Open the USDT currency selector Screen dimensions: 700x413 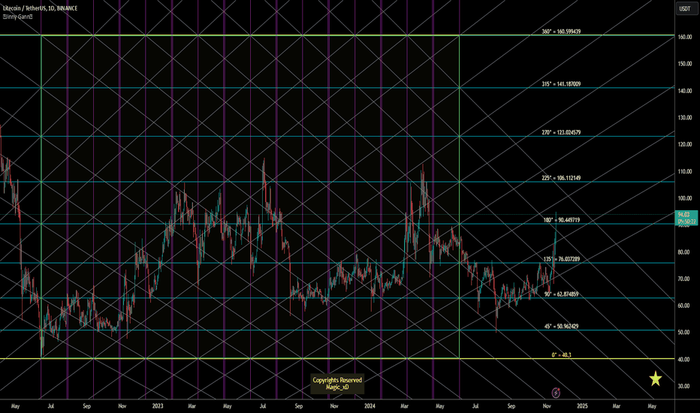pyautogui.click(x=685, y=8)
